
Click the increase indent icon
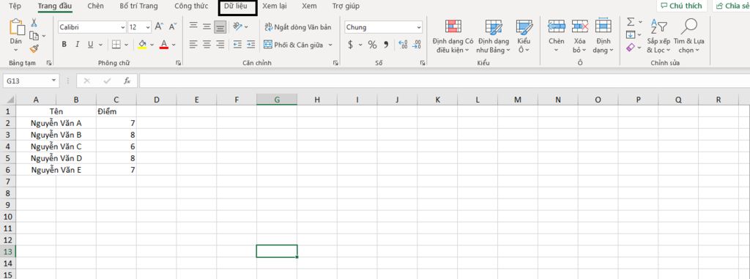pyautogui.click(x=251, y=45)
